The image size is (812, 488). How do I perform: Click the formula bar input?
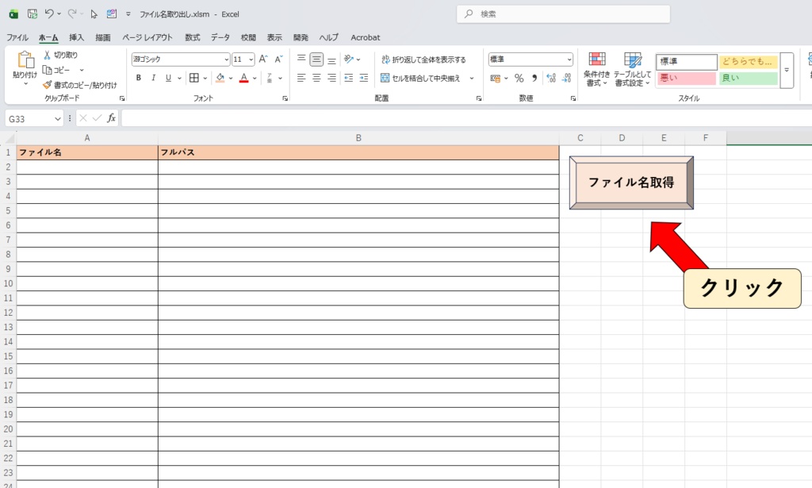tap(466, 119)
